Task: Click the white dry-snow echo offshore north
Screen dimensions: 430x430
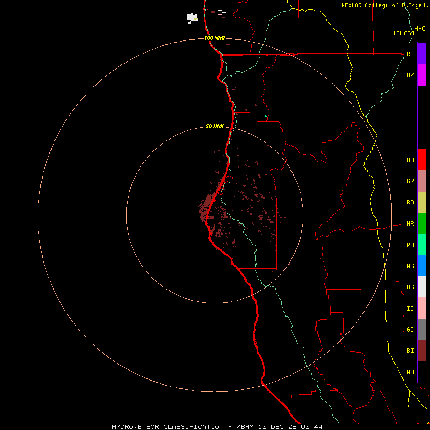Action: pos(192,18)
